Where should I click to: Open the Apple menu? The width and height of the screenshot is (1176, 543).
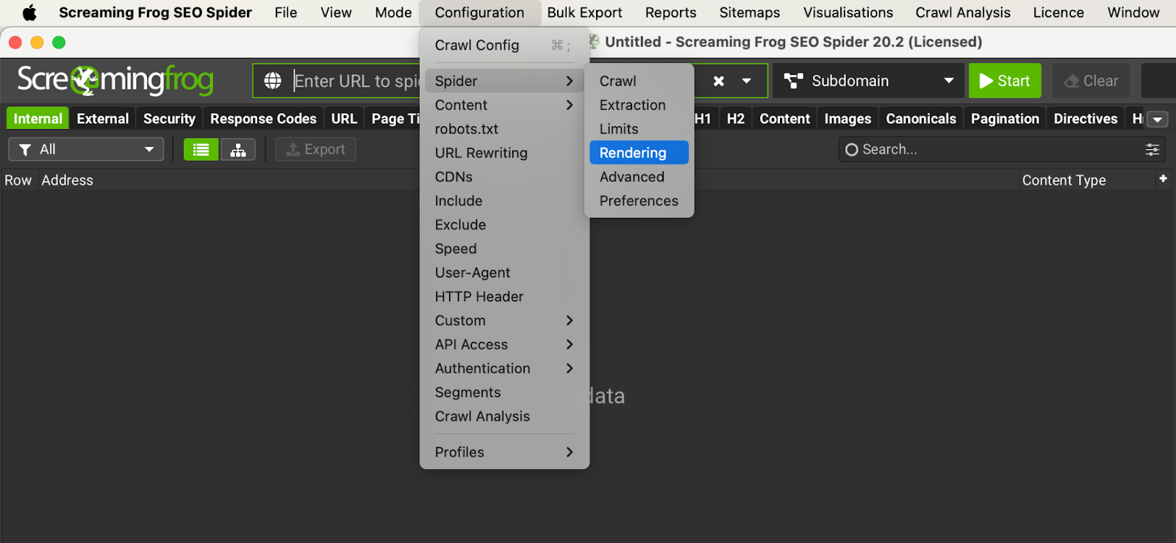[29, 12]
